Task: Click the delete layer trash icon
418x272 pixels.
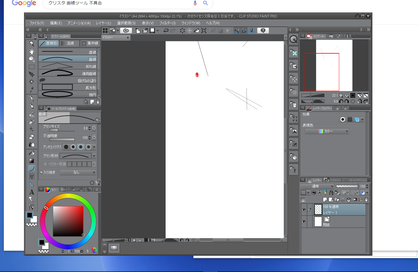Action: point(366,200)
